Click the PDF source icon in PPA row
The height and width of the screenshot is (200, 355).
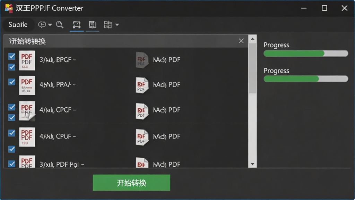coord(27,85)
